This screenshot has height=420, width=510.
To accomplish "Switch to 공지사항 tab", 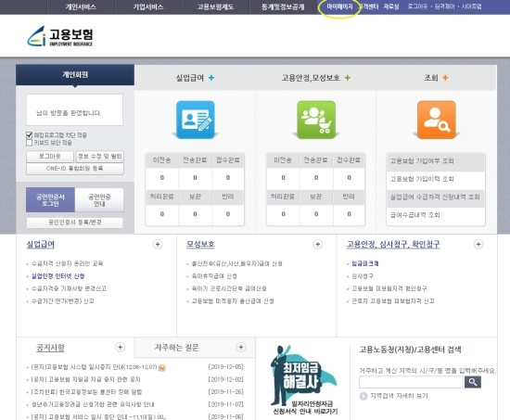I will pos(50,348).
